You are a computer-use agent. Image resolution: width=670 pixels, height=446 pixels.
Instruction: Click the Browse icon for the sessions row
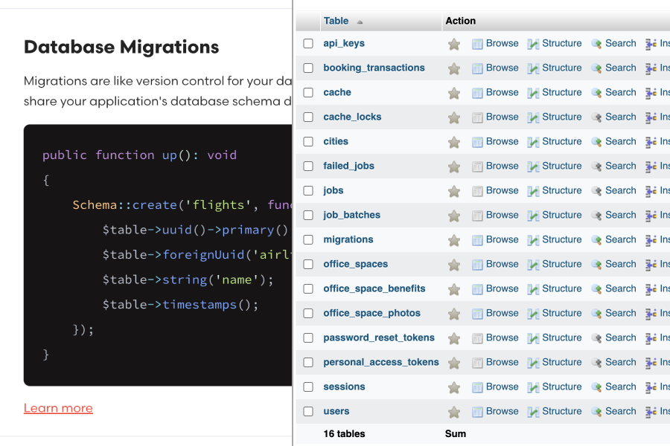tap(477, 387)
